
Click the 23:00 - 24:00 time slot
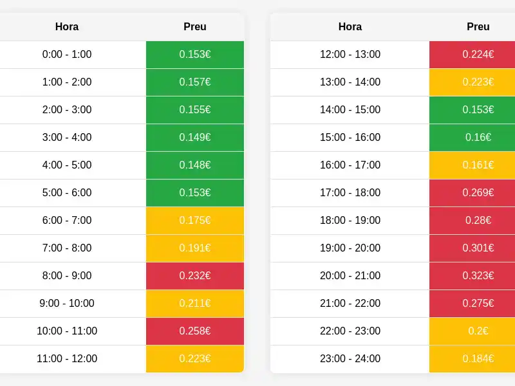tap(350, 358)
